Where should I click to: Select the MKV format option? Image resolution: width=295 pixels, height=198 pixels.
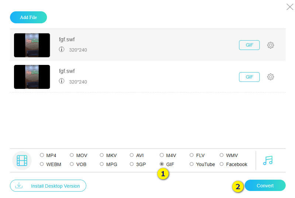point(102,155)
